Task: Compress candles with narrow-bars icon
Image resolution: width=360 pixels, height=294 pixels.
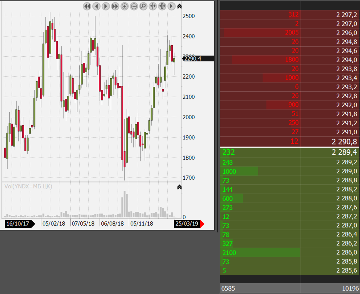Action: [153, 6]
